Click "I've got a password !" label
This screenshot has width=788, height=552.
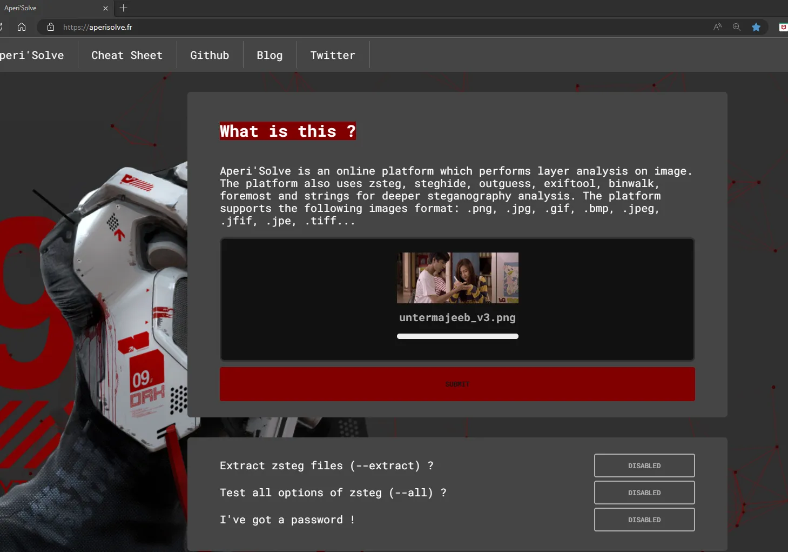(x=287, y=520)
